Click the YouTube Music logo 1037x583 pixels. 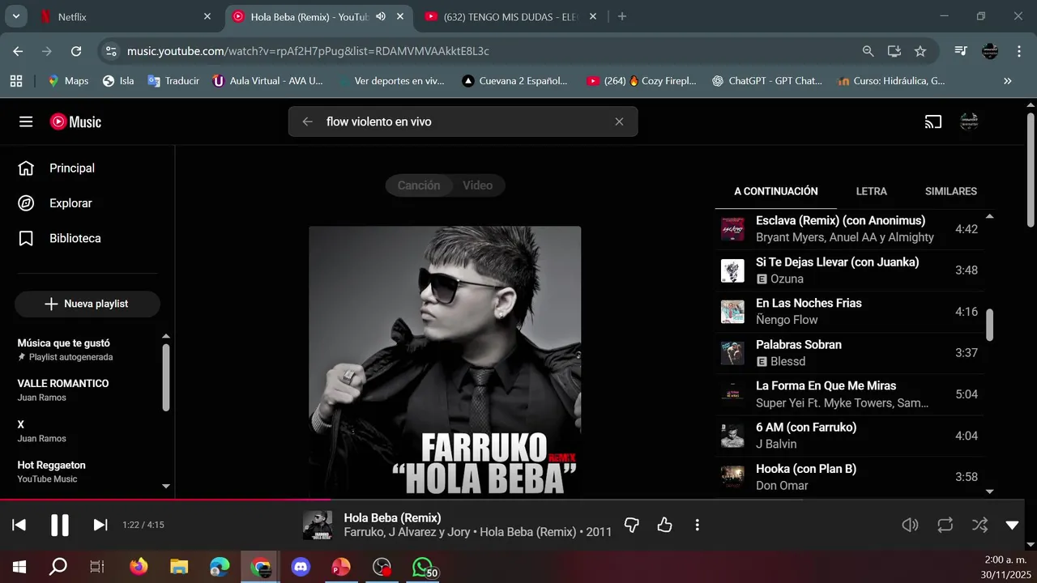(x=75, y=121)
